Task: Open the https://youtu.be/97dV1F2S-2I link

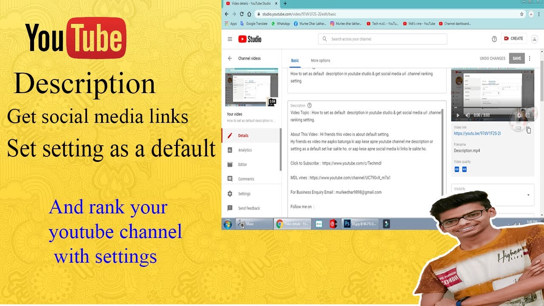Action: pos(477,133)
